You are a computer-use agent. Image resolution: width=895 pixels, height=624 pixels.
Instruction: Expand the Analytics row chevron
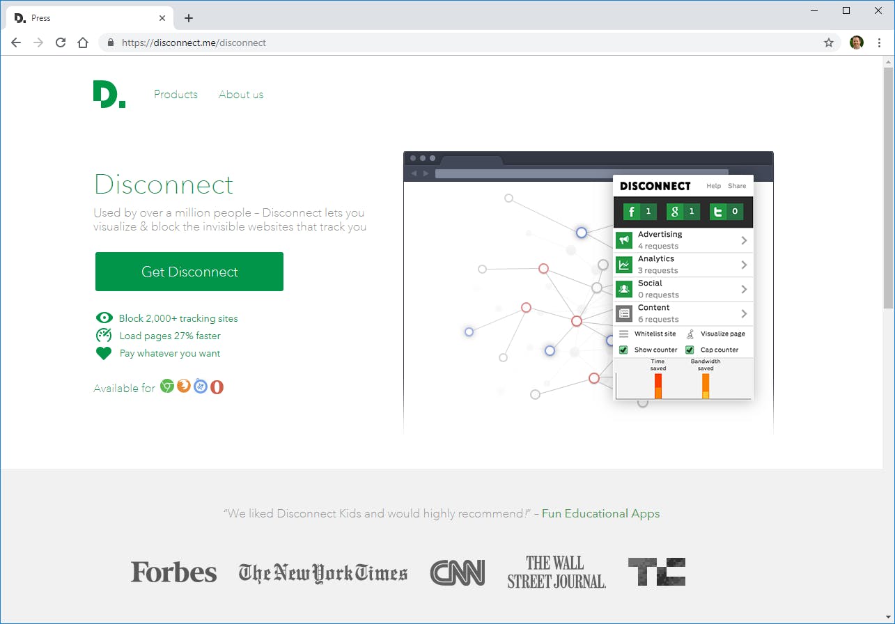coord(744,265)
